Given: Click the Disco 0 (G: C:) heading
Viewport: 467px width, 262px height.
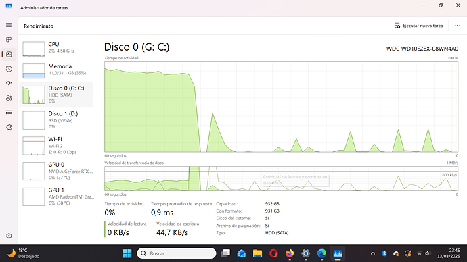Looking at the screenshot, I should pyautogui.click(x=137, y=47).
